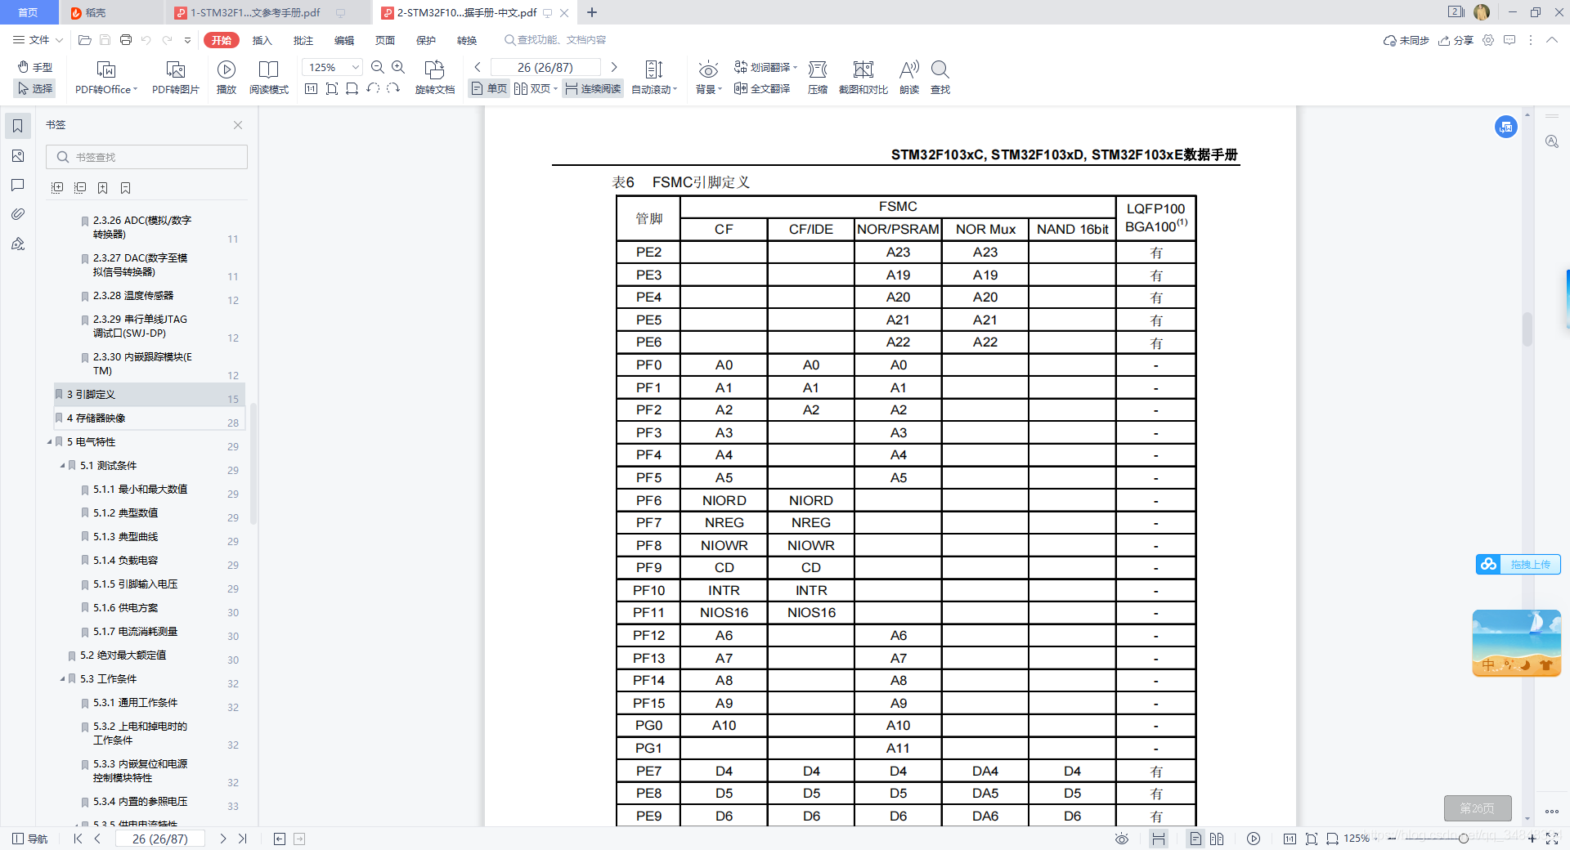Go to the next page in the toolbar
Screen dimensions: 1570x850
click(x=614, y=67)
